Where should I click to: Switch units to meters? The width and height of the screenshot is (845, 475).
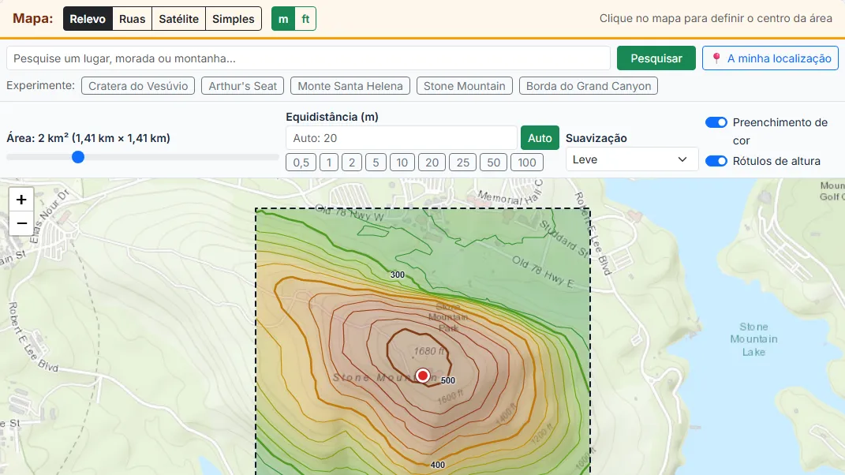point(283,19)
